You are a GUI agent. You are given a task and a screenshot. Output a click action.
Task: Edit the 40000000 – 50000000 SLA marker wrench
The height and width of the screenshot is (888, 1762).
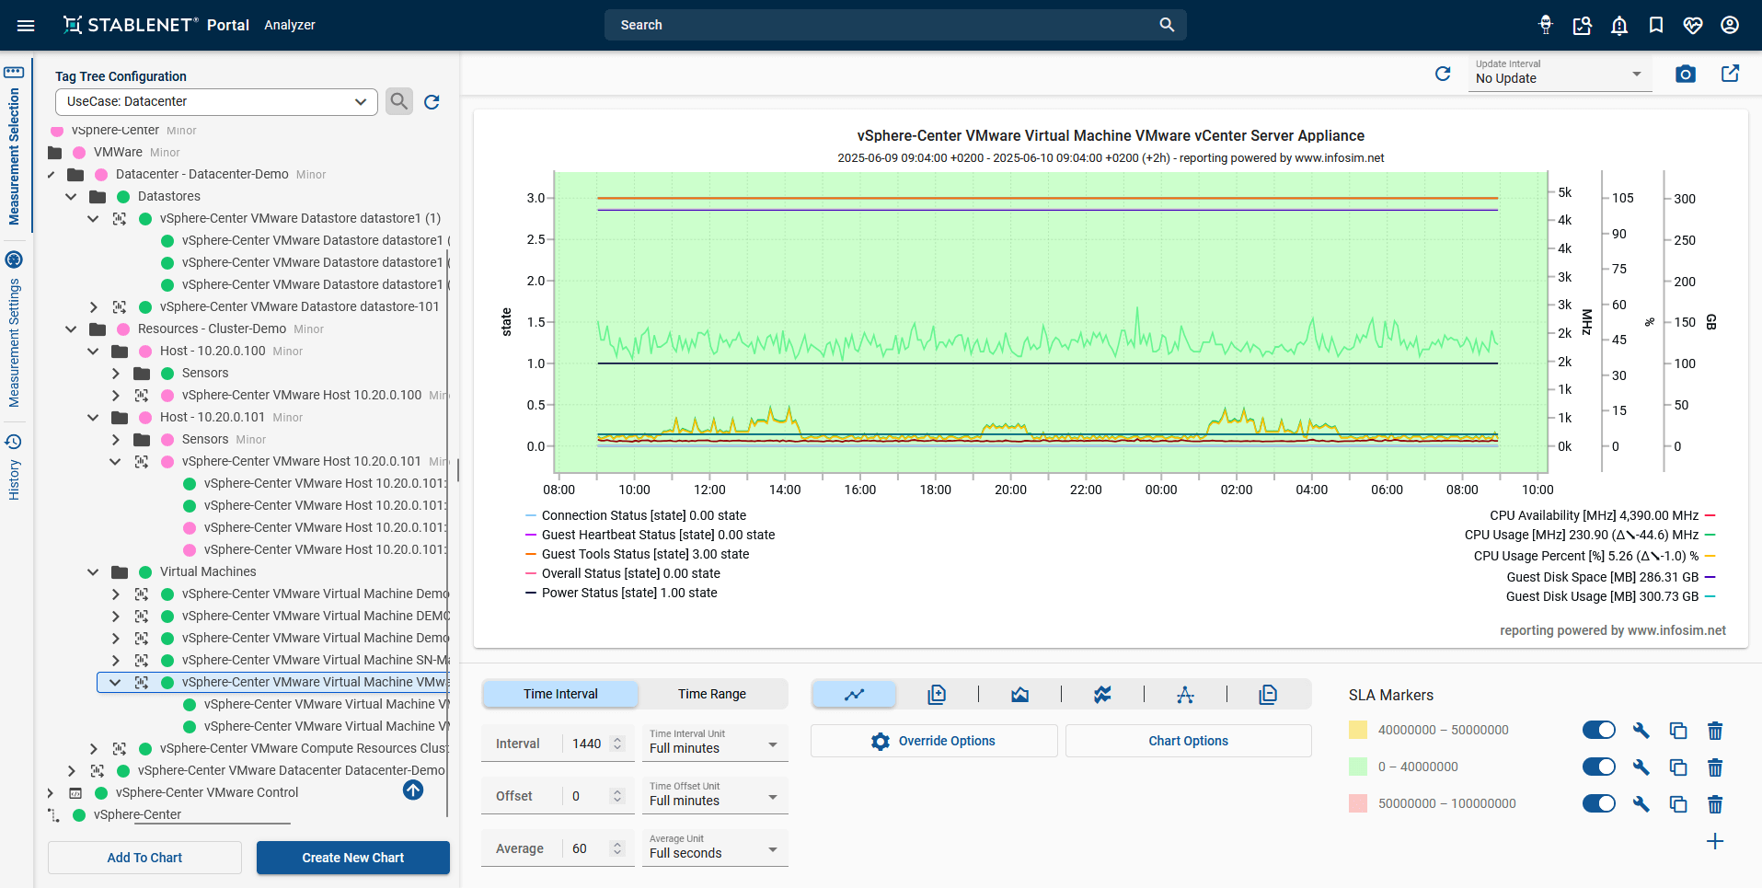(1641, 731)
